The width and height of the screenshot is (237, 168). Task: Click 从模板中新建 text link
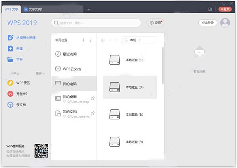coord(26,38)
